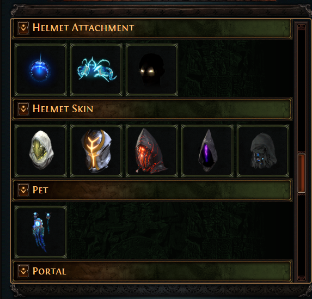Select the white hooded gold mask helmet

pos(41,151)
